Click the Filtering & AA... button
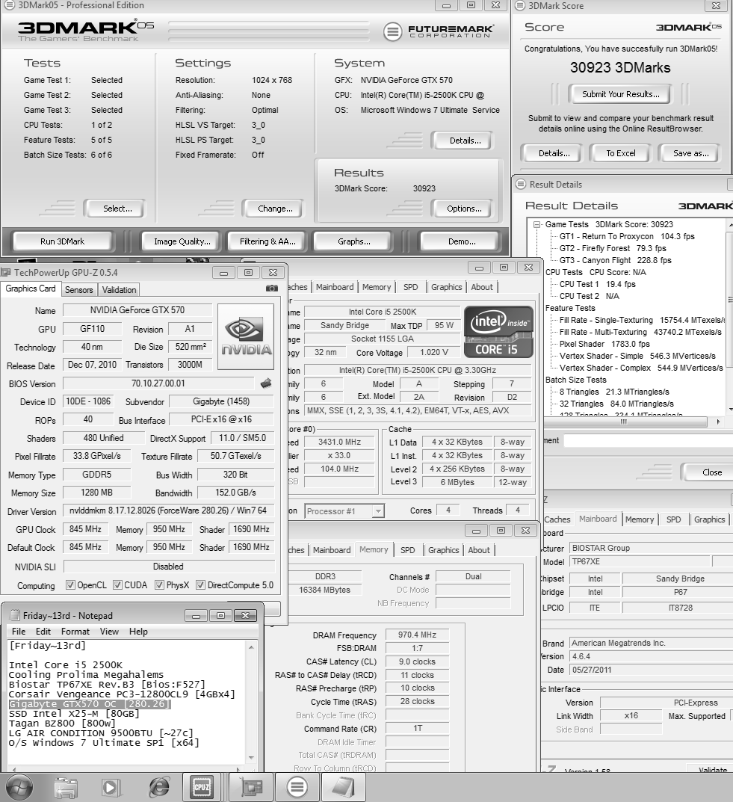Image resolution: width=733 pixels, height=802 pixels. point(267,241)
